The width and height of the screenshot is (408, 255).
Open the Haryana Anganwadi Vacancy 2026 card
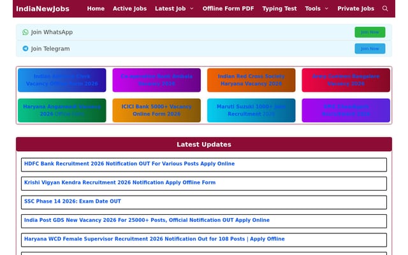(62, 110)
